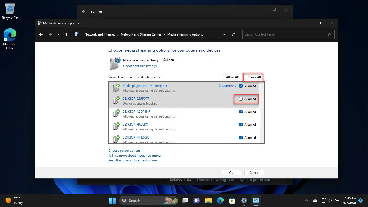
Task: Refresh the Media streaming options page
Action: (234, 34)
